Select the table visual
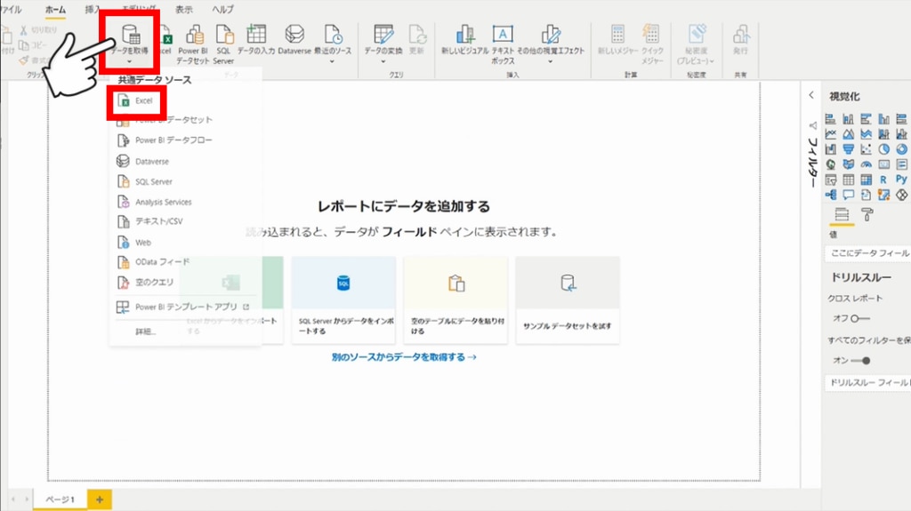 (848, 180)
